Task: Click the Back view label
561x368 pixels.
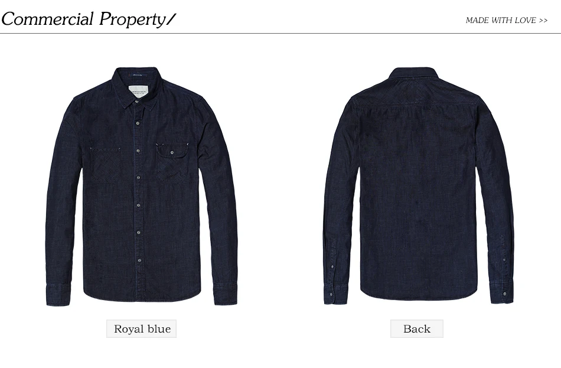Action: (x=417, y=328)
